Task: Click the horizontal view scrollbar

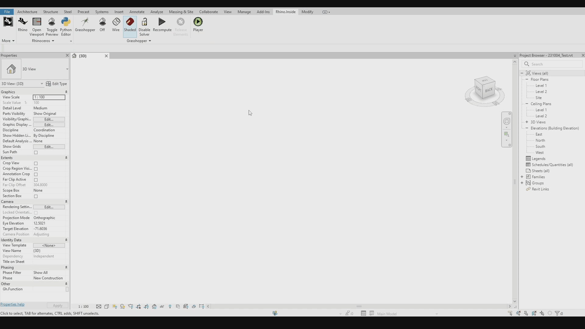Action: [x=359, y=306]
